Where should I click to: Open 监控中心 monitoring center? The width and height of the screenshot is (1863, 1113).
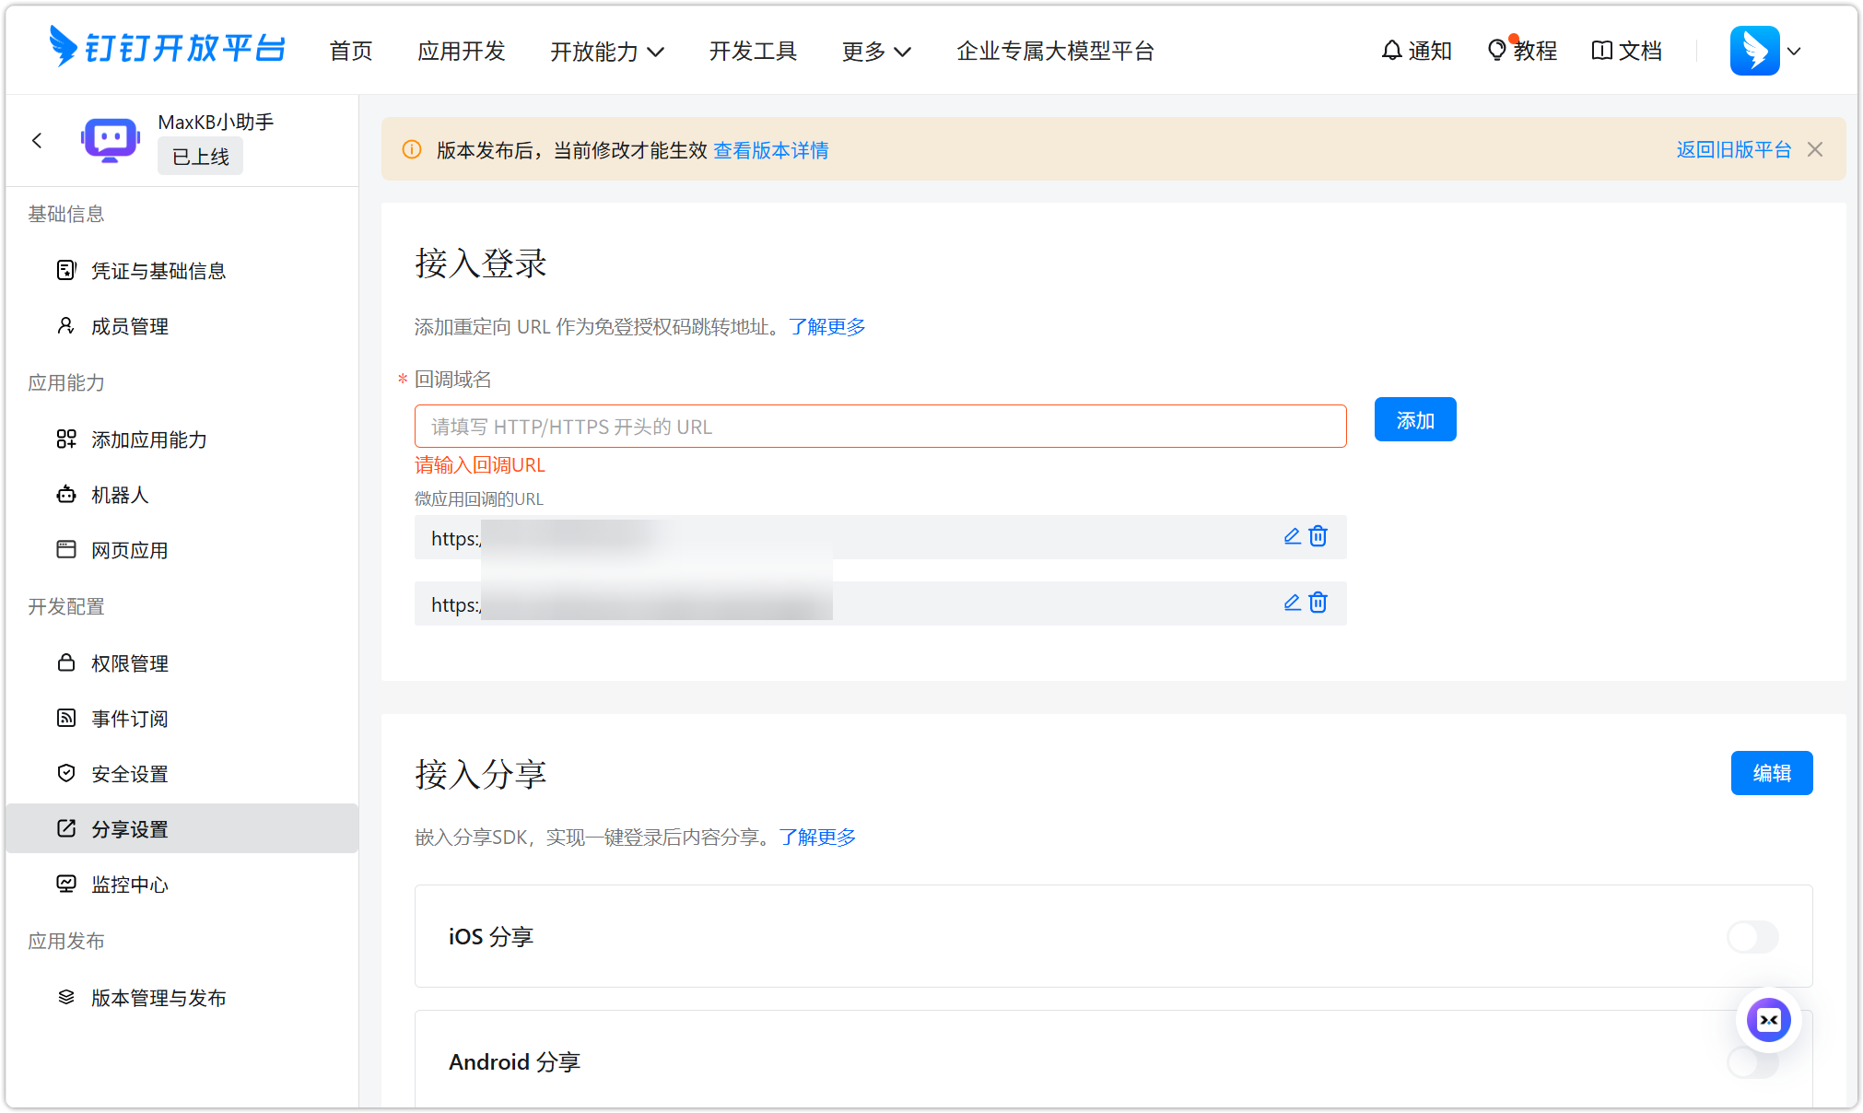click(129, 884)
